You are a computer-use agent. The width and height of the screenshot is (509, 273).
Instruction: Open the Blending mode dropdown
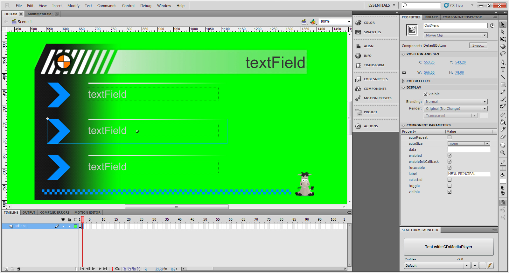click(455, 102)
